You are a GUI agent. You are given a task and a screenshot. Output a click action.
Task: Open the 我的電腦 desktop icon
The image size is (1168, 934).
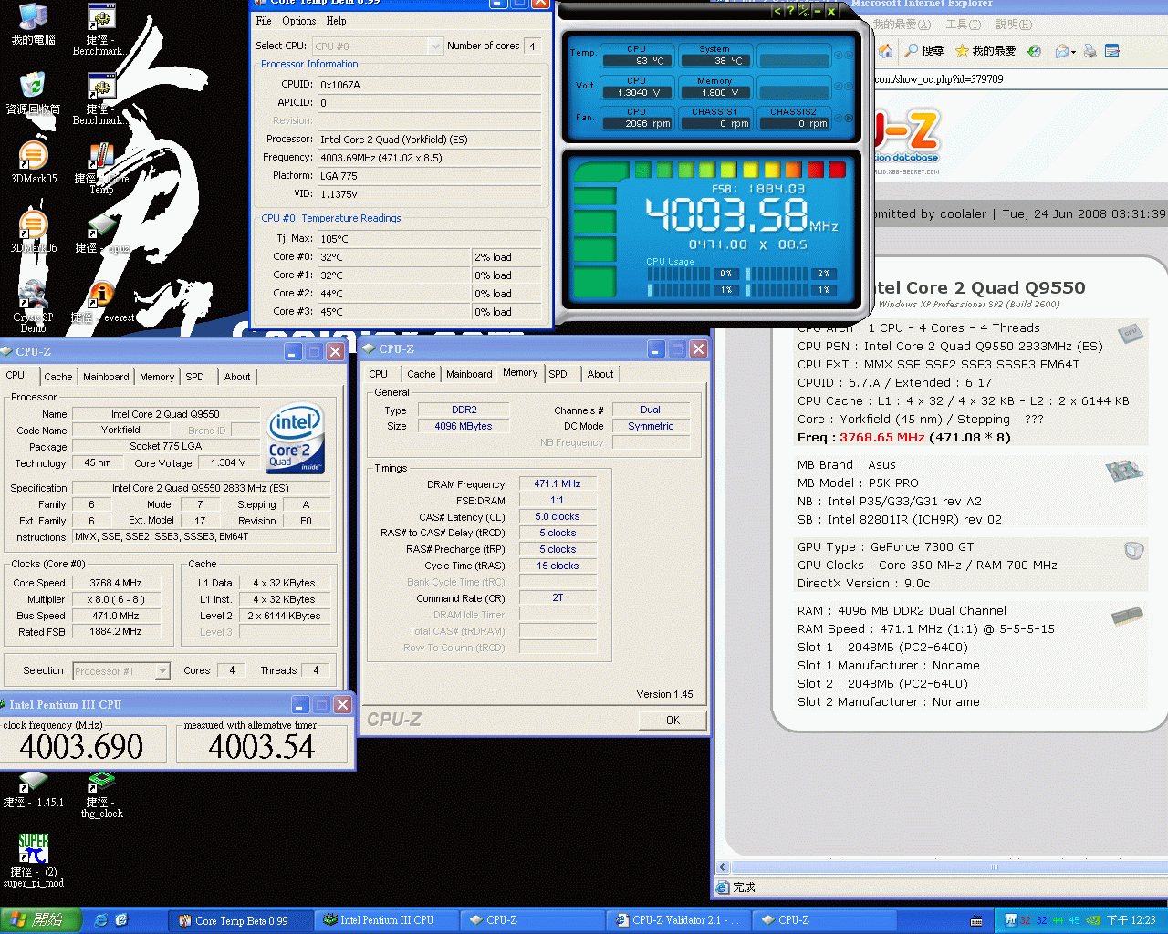tap(33, 24)
